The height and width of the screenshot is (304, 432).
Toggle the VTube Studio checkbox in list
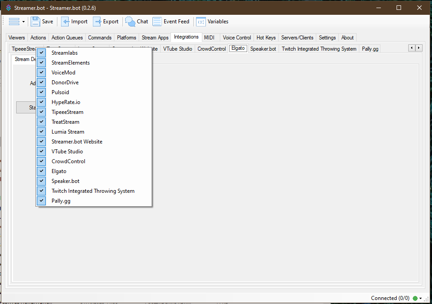click(41, 152)
